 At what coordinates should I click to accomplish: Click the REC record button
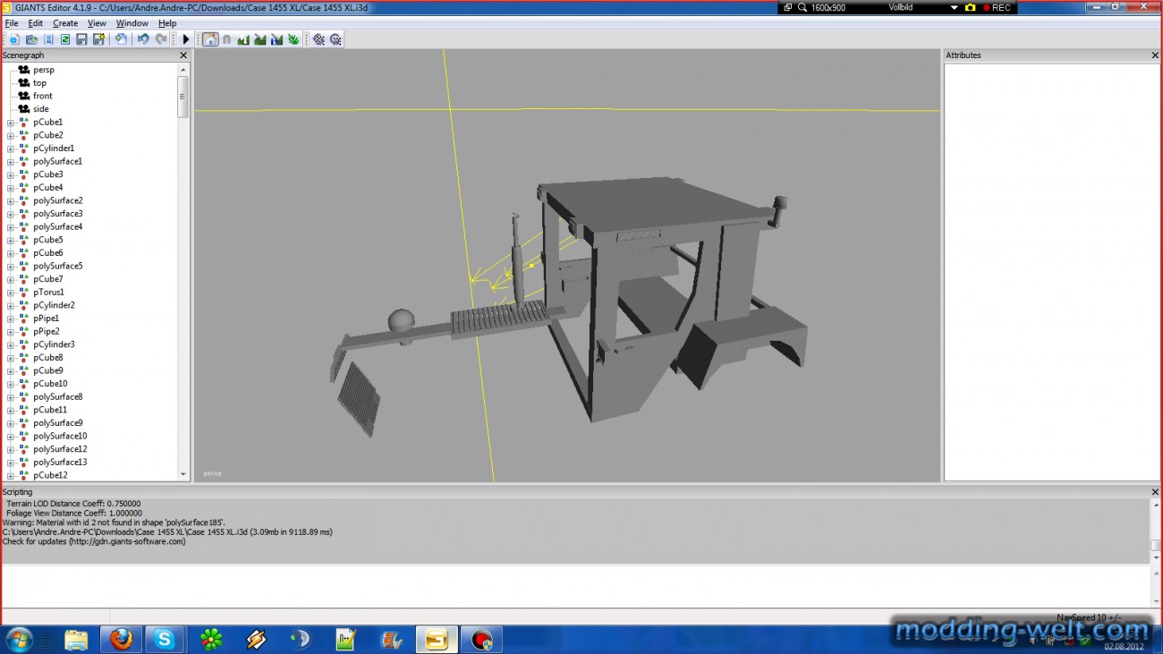(x=997, y=7)
